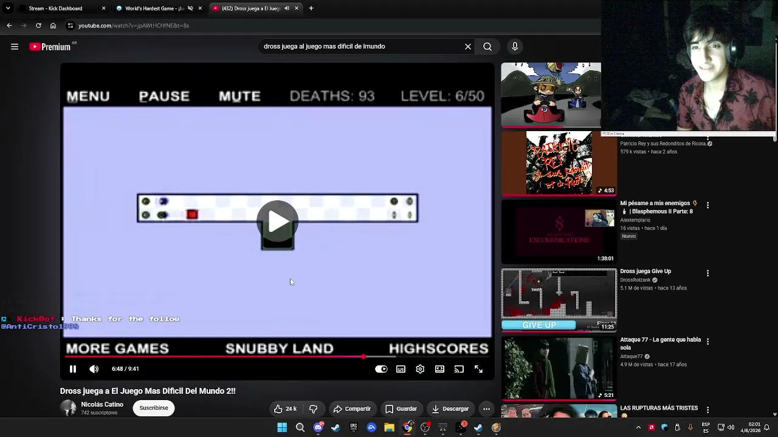Open the taskbar clock and calendar
778x437 pixels.
(751, 427)
